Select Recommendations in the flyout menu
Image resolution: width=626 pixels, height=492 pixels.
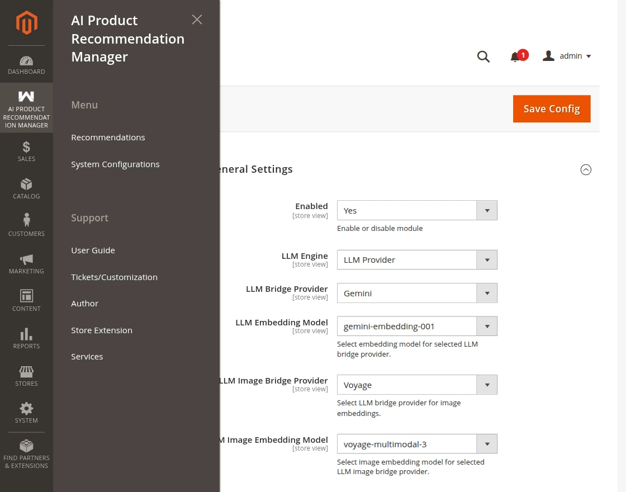point(108,138)
